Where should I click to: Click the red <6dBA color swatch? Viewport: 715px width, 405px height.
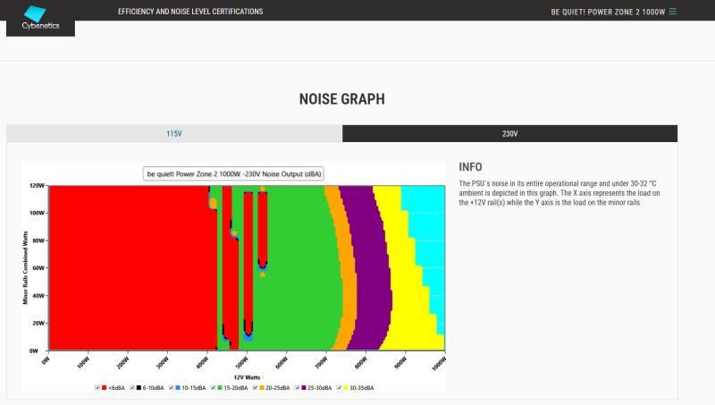[104, 388]
